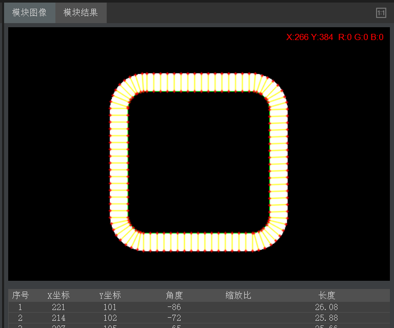394x328 pixels.
Task: Switch to the 模块图像 tab
Action: pyautogui.click(x=30, y=12)
